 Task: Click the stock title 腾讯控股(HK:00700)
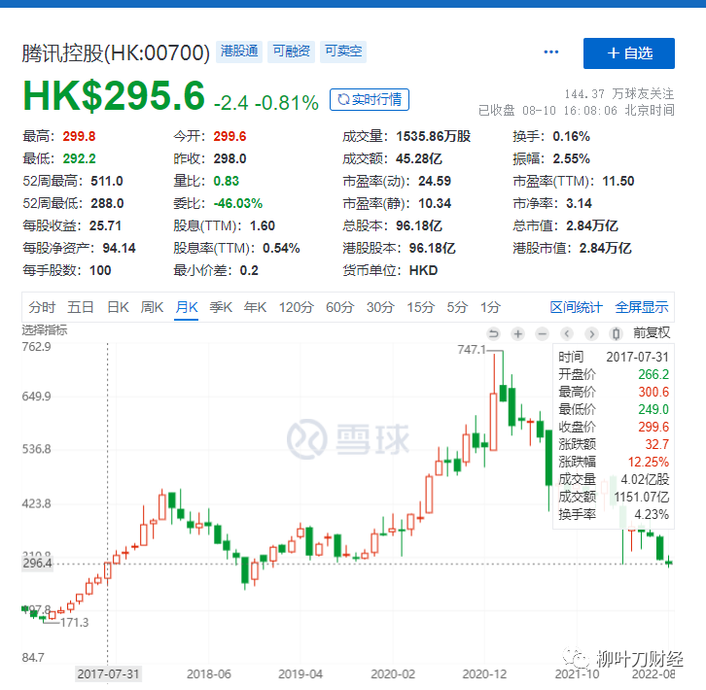click(116, 53)
